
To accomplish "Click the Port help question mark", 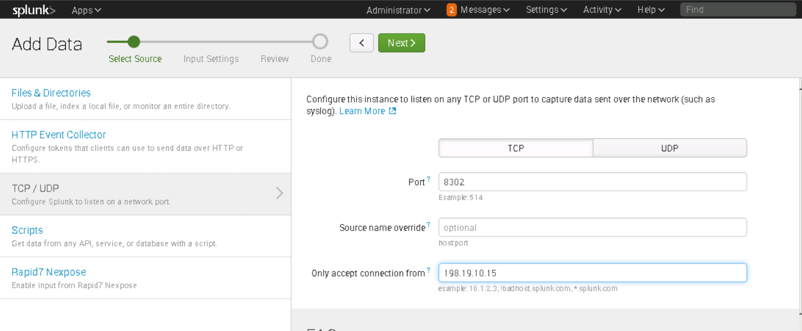I will coord(428,179).
